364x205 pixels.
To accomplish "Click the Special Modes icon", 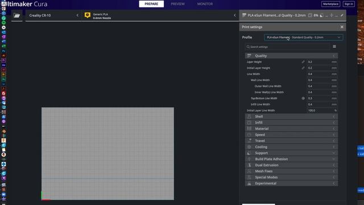I will click(249, 177).
